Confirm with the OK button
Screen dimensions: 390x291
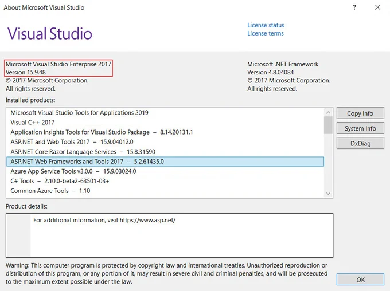tap(360, 280)
